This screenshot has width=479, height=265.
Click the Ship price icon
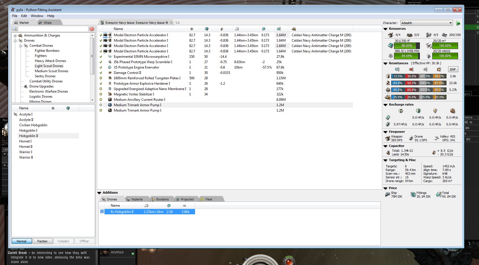(x=388, y=195)
